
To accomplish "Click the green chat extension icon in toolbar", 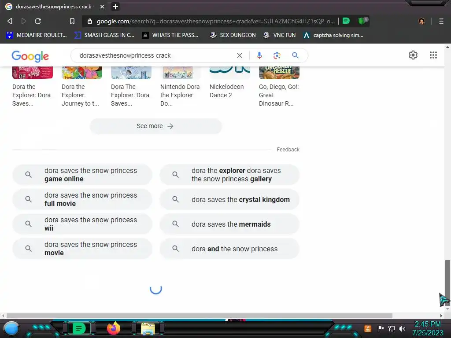I will (x=346, y=21).
